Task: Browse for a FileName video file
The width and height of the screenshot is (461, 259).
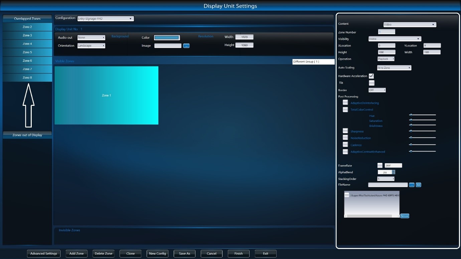Action: click(412, 185)
